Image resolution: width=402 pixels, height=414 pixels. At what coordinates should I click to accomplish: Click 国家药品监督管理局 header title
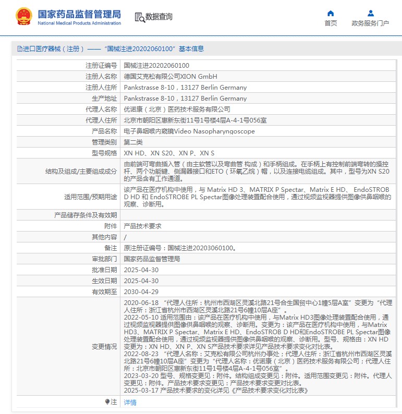(79, 14)
